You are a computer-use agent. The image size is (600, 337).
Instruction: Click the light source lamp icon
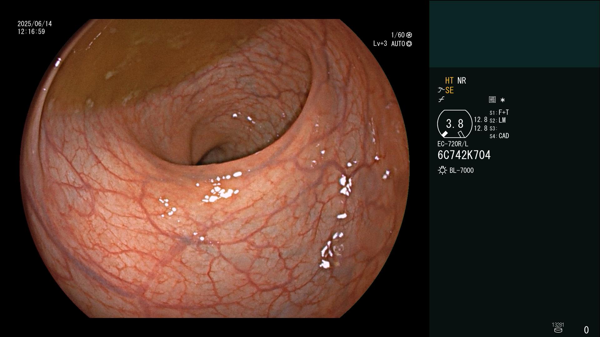tap(442, 170)
